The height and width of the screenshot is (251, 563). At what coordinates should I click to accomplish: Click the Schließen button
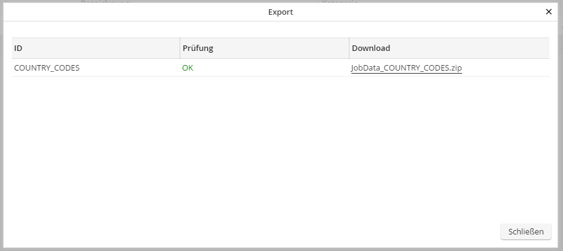tap(526, 231)
